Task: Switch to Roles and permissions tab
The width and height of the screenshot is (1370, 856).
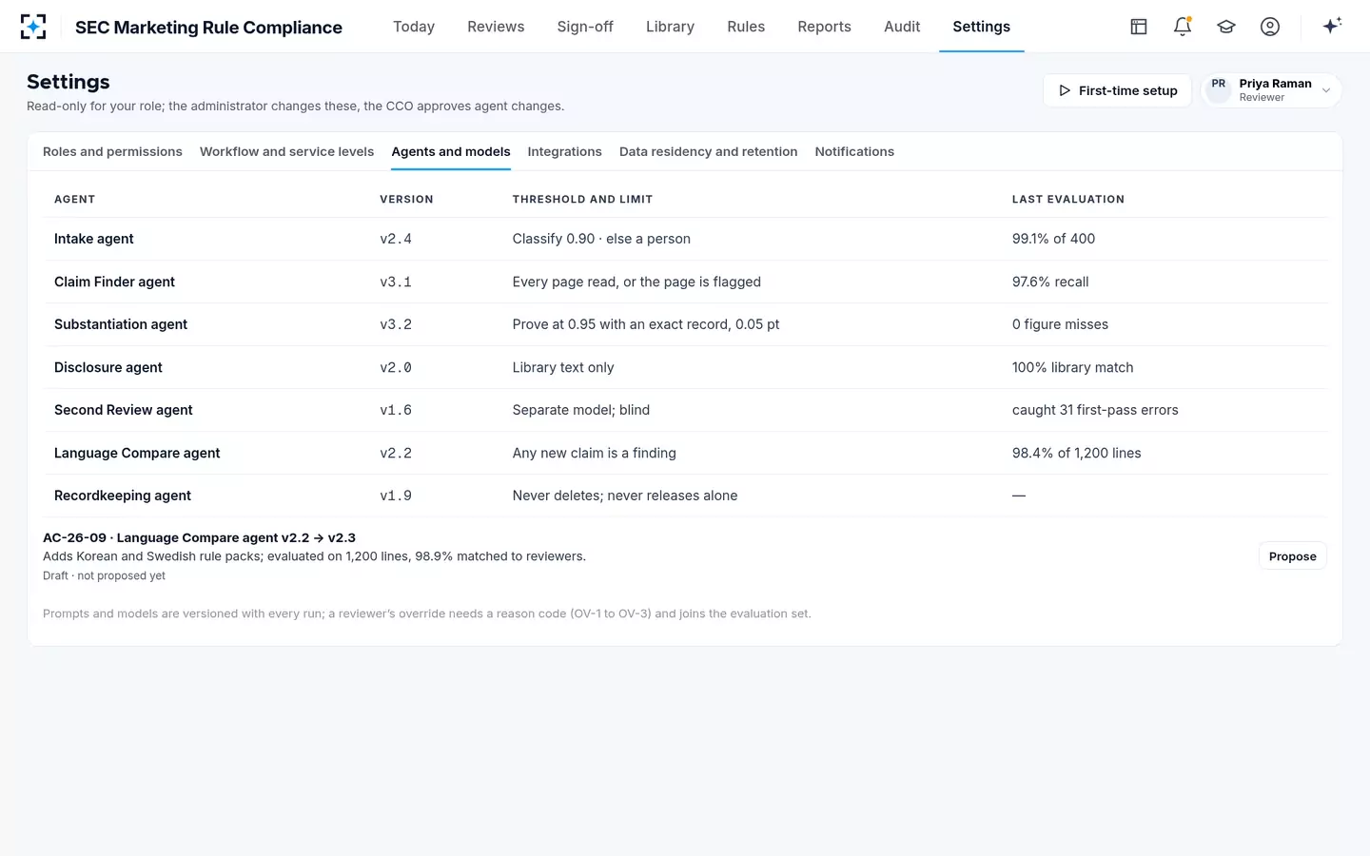Action: (112, 151)
